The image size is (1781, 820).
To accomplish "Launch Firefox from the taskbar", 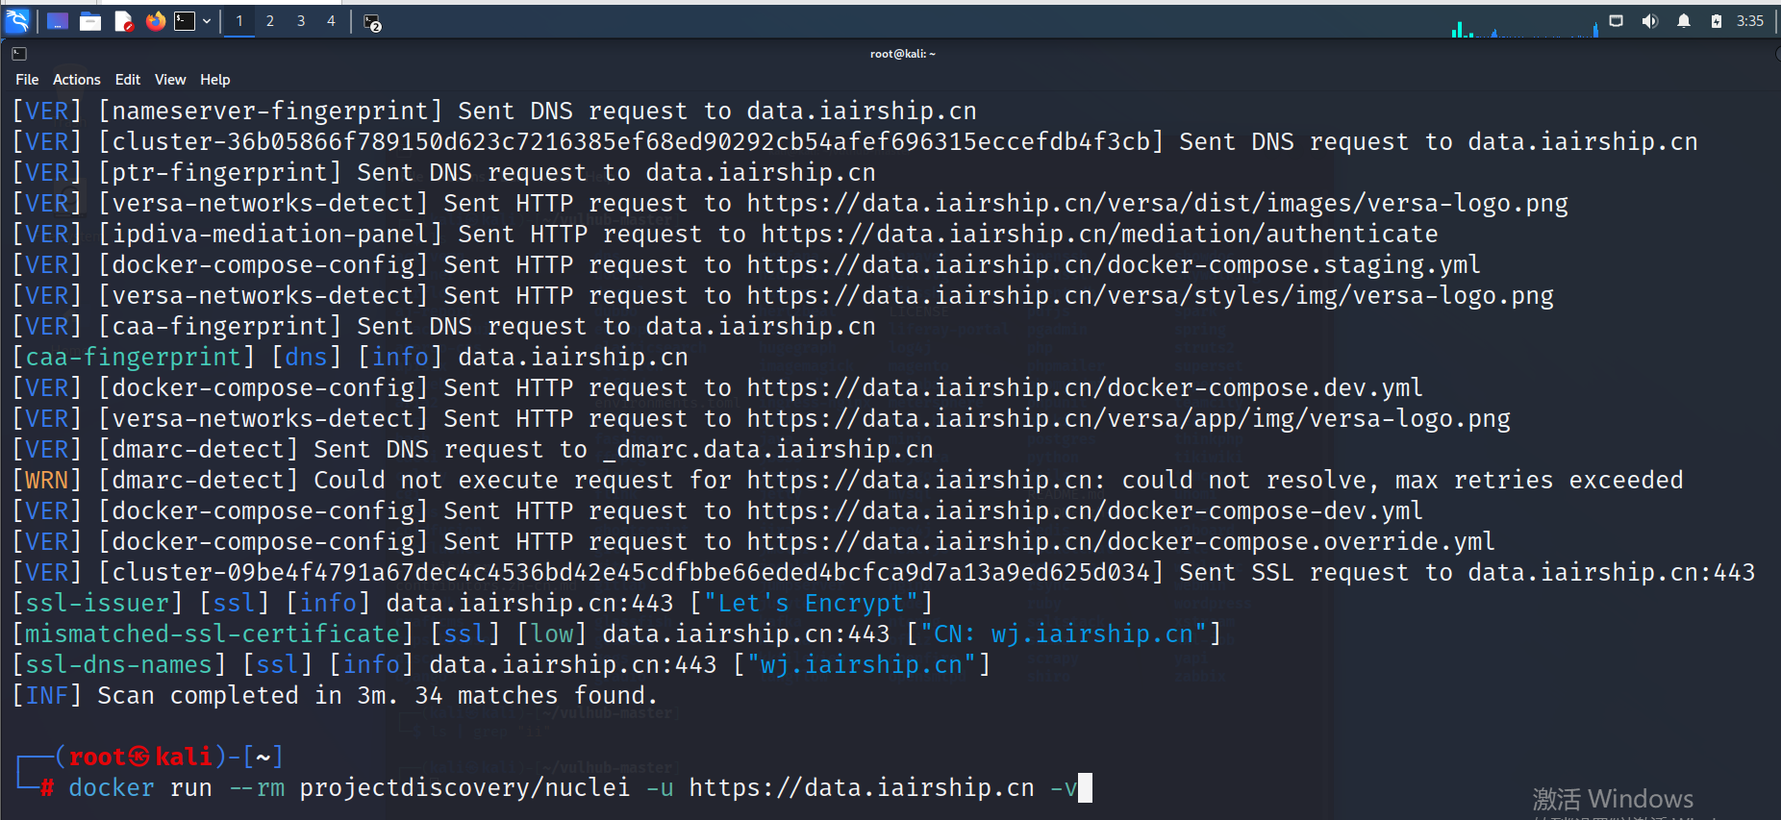I will click(x=155, y=20).
